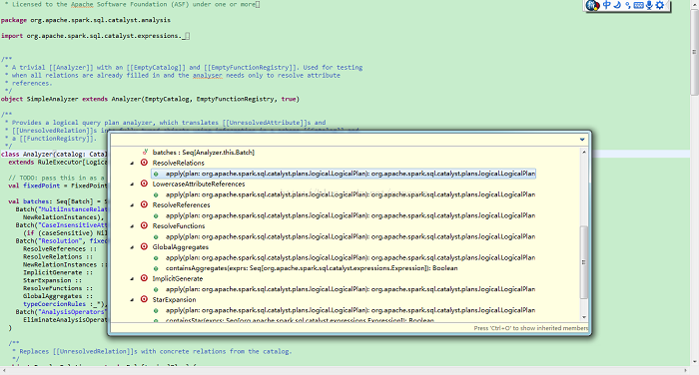Click green method icon of ImplicitGenerate apply
The height and width of the screenshot is (375, 699).
click(156, 289)
